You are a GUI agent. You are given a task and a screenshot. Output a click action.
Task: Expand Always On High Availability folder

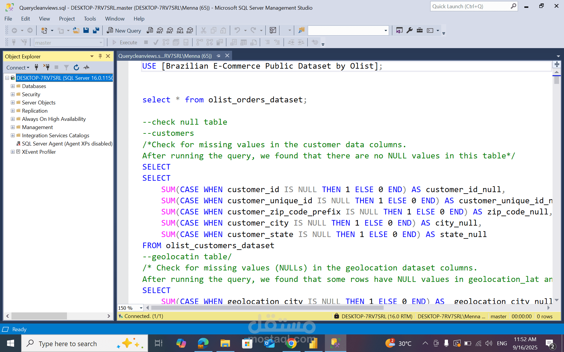click(x=13, y=119)
